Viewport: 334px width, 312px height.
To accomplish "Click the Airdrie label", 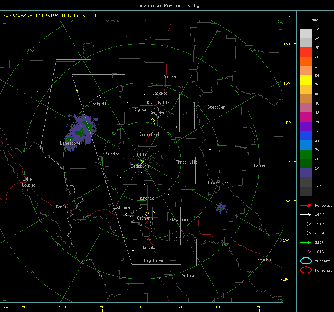I will [x=146, y=198].
